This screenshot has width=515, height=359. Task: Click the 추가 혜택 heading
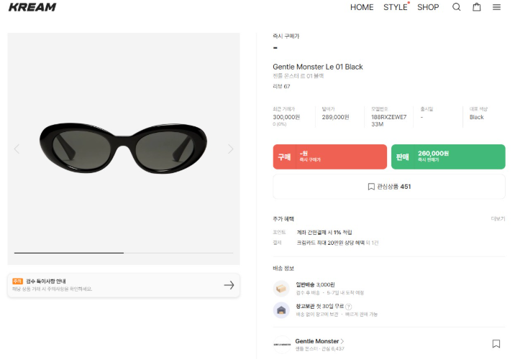pyautogui.click(x=283, y=219)
